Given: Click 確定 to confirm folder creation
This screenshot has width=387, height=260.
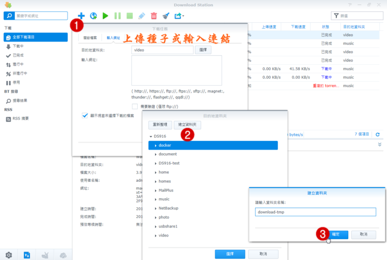Looking at the screenshot, I should [x=335, y=234].
